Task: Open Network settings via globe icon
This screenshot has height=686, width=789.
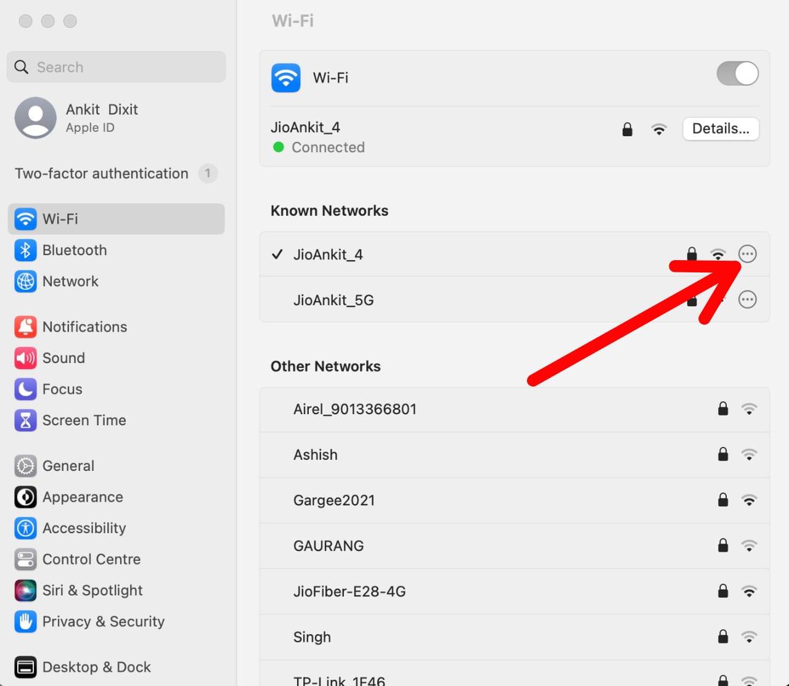Action: coord(25,282)
